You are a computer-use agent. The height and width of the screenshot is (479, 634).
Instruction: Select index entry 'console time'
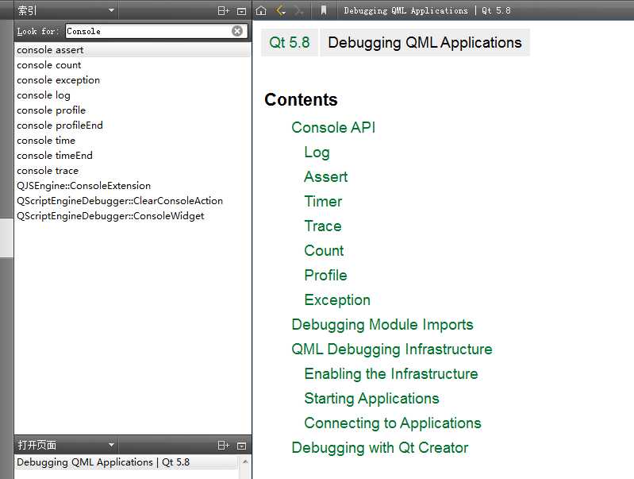click(x=133, y=141)
